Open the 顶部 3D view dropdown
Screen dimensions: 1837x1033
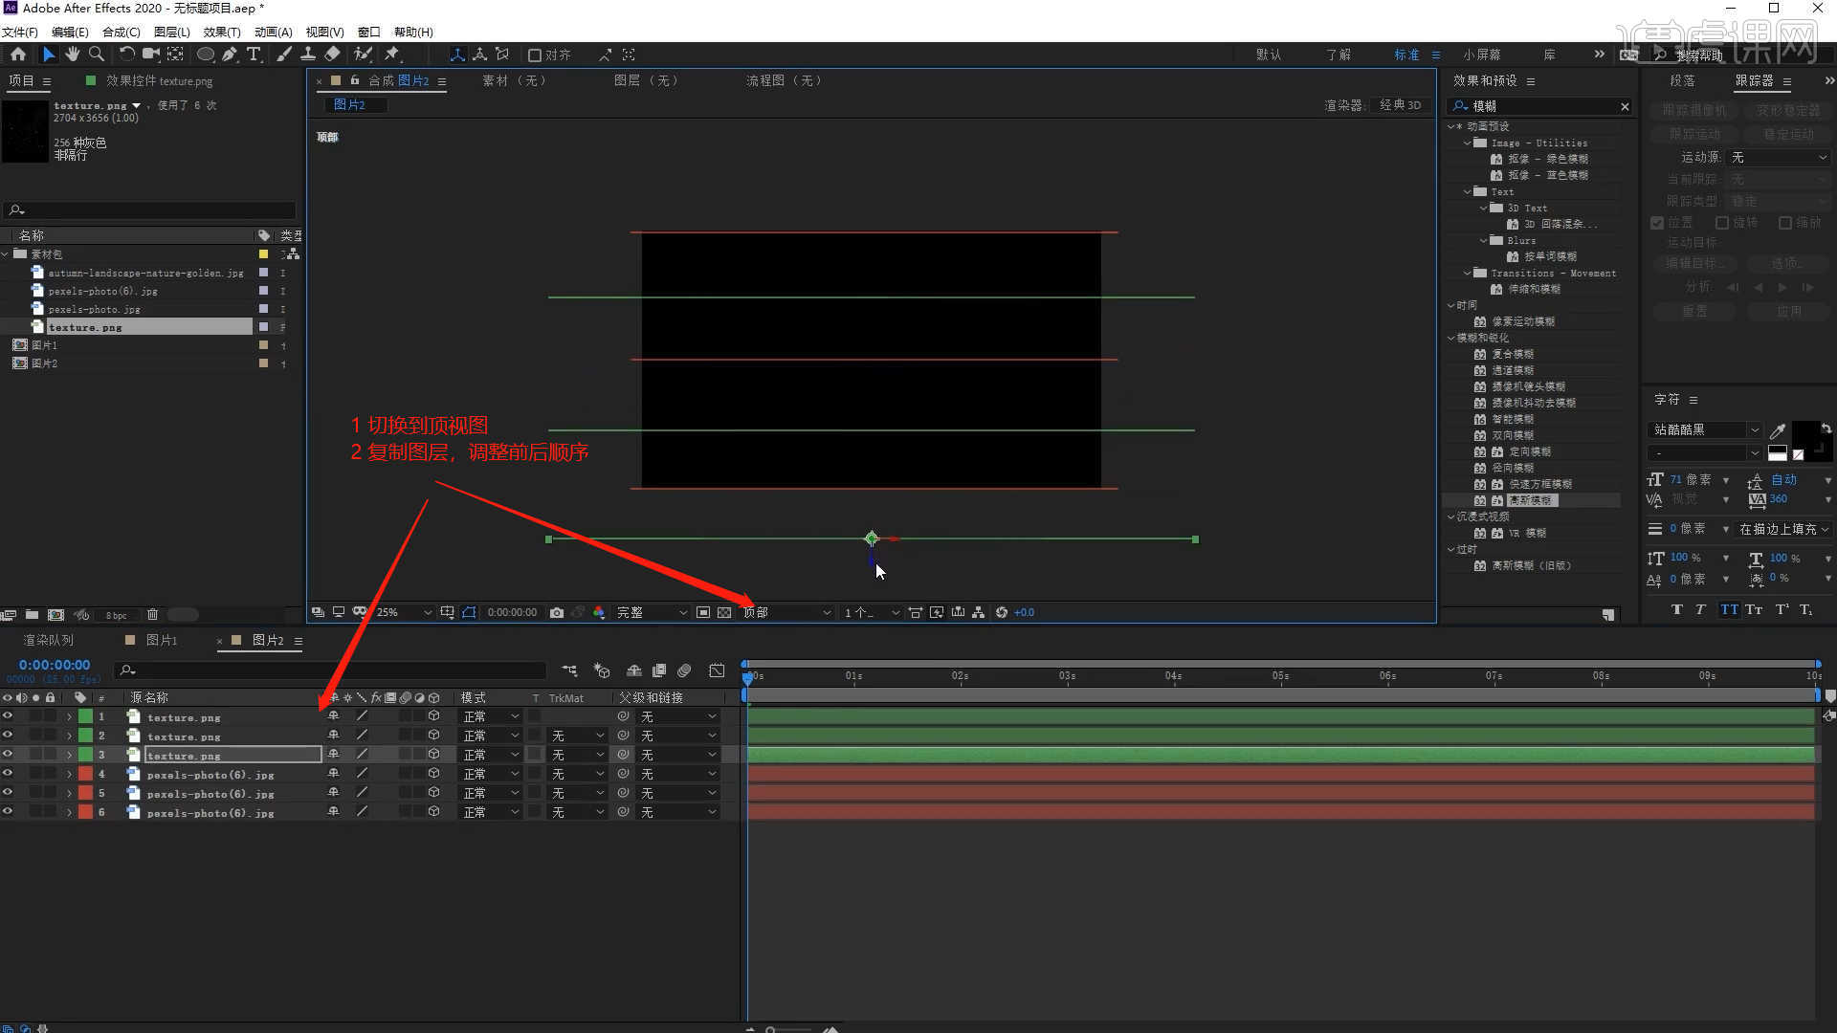pos(786,612)
